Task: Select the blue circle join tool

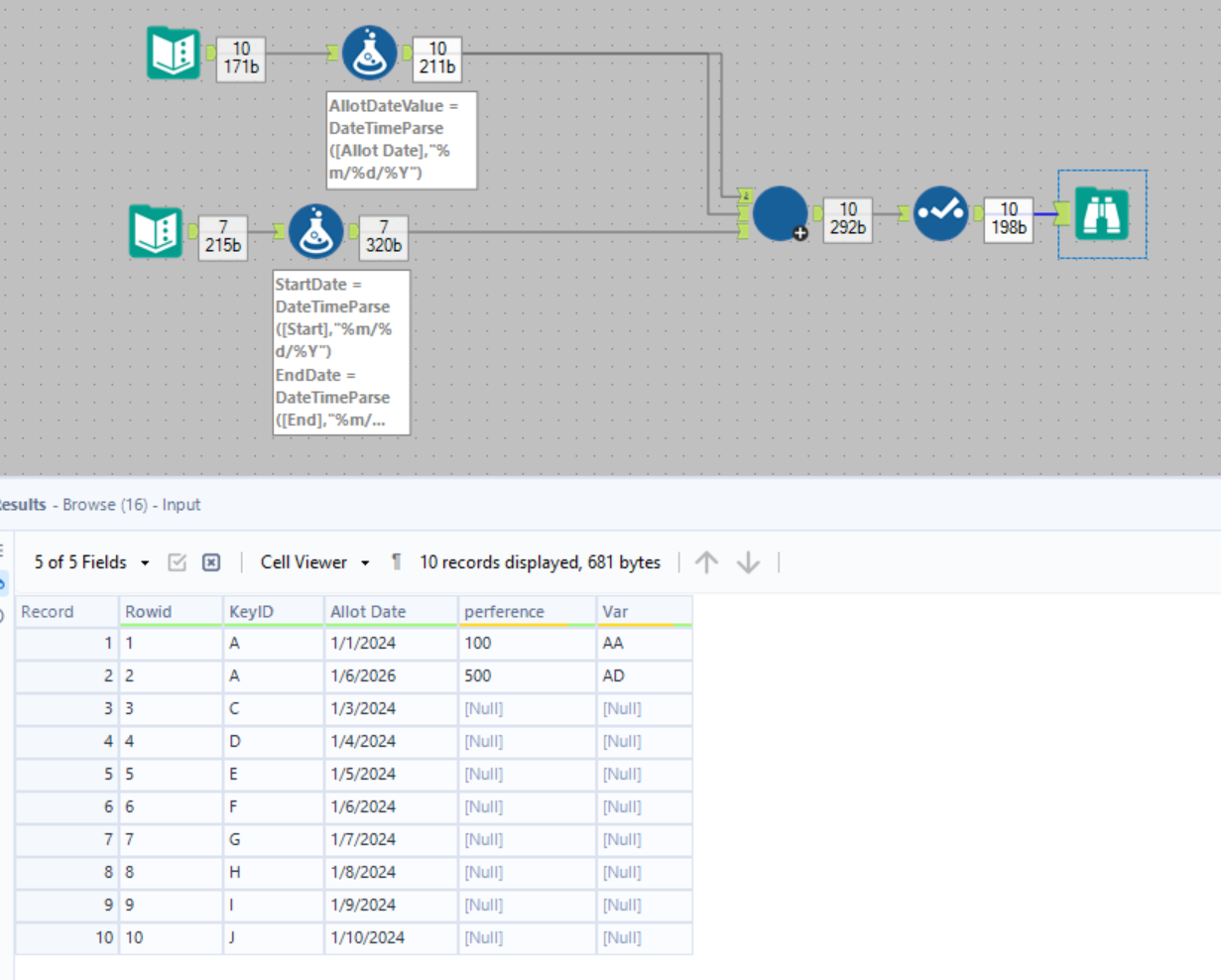Action: [x=779, y=213]
